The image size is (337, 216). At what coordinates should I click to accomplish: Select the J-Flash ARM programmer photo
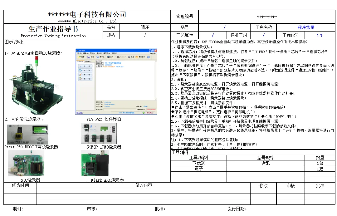pyautogui.click(x=95, y=163)
